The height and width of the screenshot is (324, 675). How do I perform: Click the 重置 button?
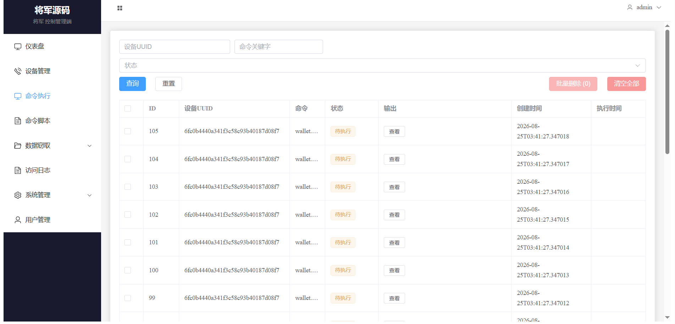point(168,84)
